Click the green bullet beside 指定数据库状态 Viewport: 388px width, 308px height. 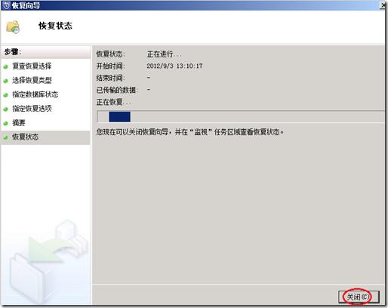[6, 95]
